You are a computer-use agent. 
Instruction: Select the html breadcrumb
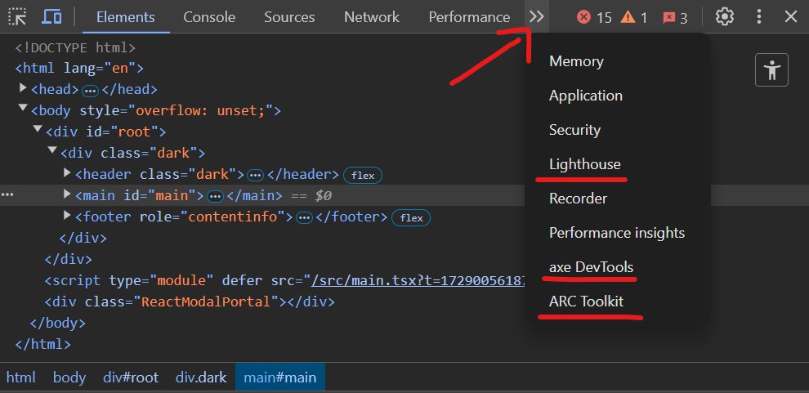pos(20,377)
